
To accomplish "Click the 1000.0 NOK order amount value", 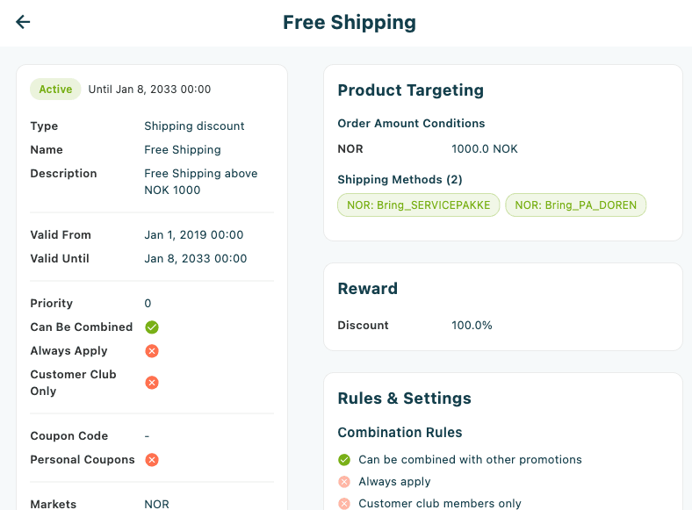I will 484,148.
